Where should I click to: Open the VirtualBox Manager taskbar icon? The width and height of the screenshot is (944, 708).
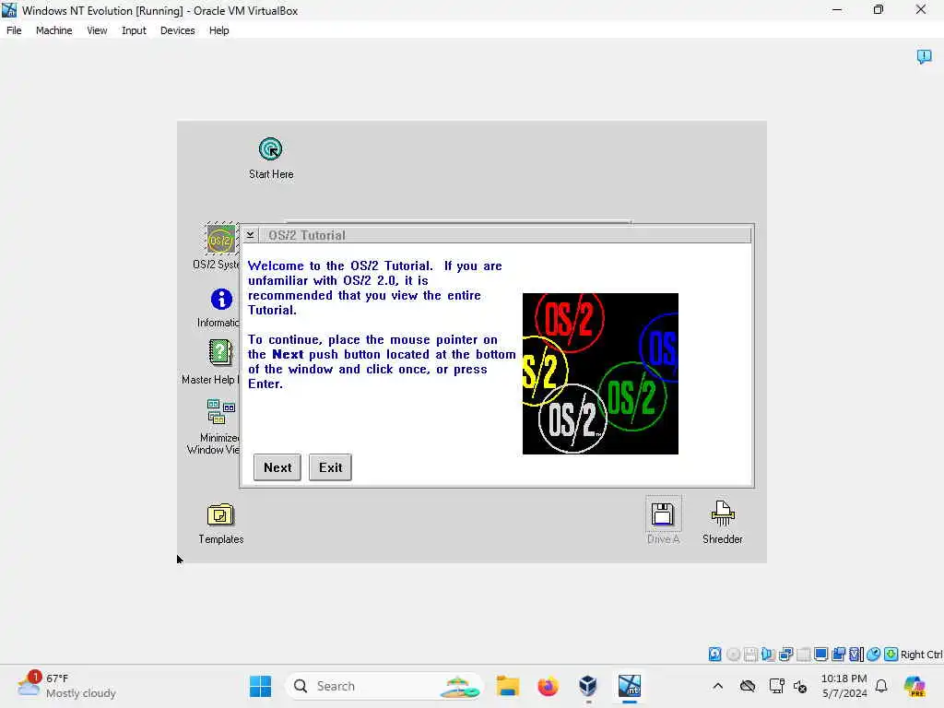tap(587, 686)
